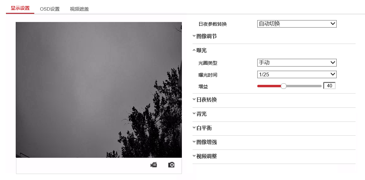Switch to the 视频遮盖 tab
Screen dimensions: 365x180
pos(79,9)
